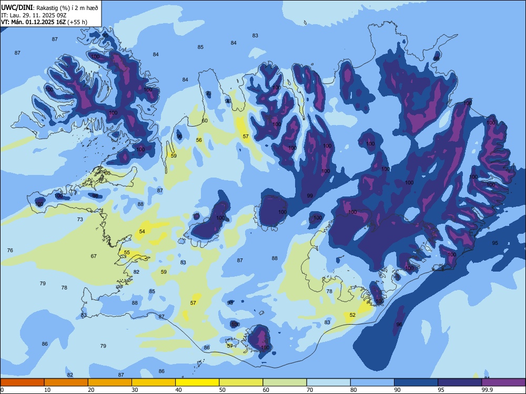Pick the 40–50 bright yellow legend swatch
The image size is (526, 394).
click(197, 382)
